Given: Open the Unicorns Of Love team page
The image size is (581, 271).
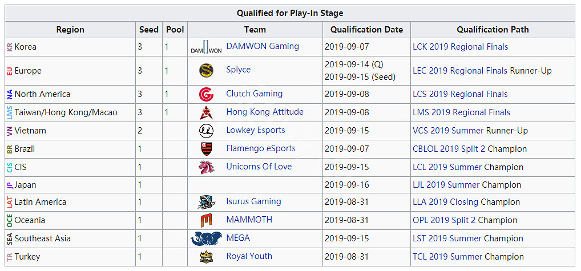Looking at the screenshot, I should [259, 167].
